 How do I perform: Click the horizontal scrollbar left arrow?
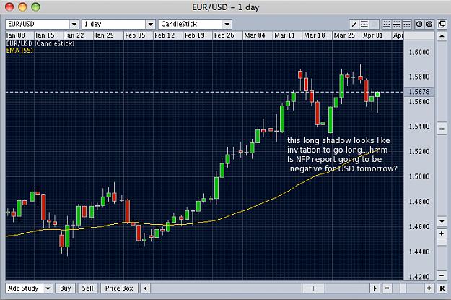pyautogui.click(x=145, y=288)
